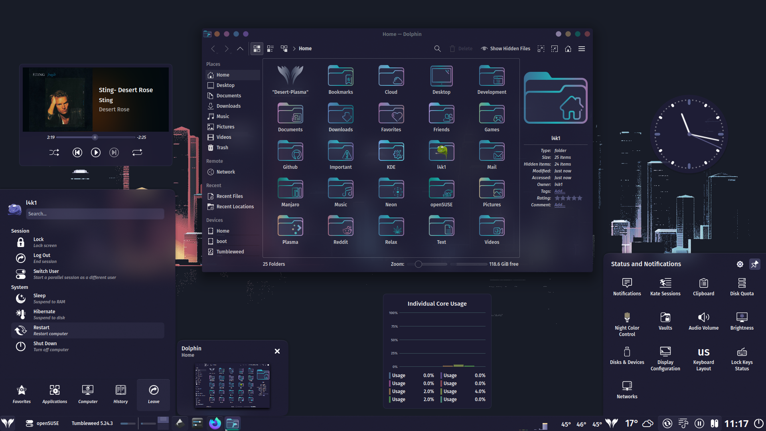Open the openSUSE folder
Screen dimensions: 766x431
441,192
